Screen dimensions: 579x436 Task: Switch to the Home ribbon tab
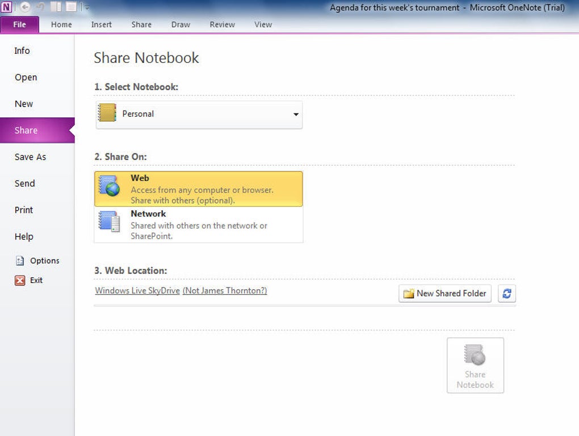pos(61,24)
